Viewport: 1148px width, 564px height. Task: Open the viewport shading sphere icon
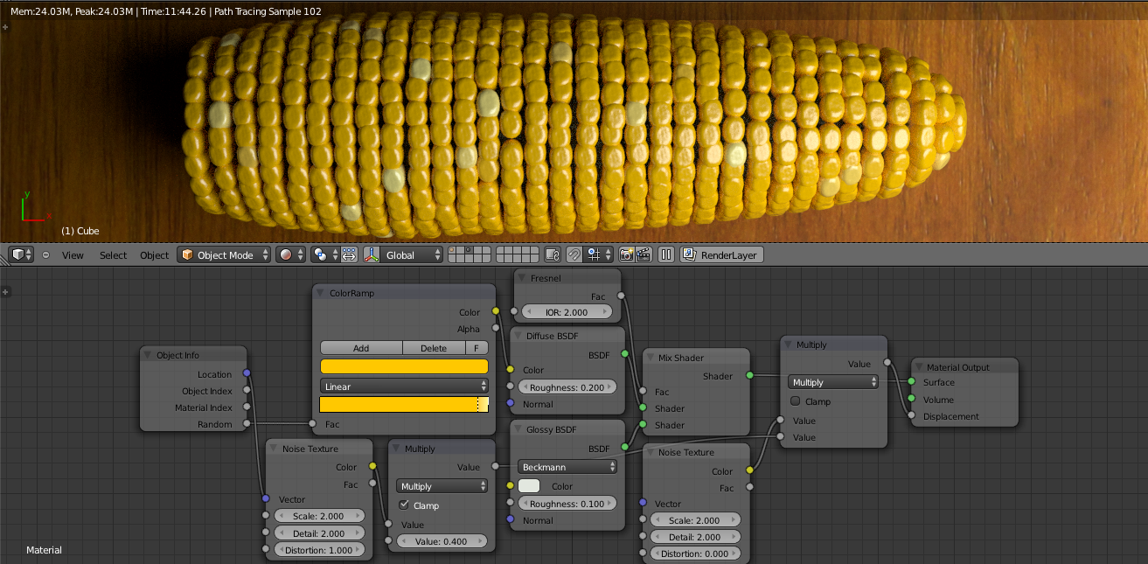coord(286,254)
